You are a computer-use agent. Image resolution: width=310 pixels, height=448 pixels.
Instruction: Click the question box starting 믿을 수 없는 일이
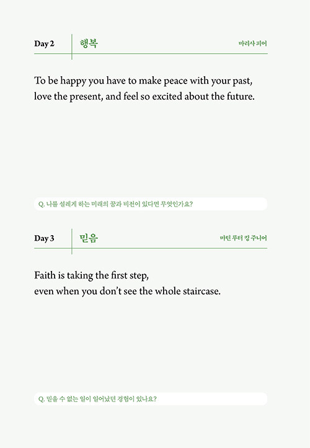pyautogui.click(x=151, y=398)
